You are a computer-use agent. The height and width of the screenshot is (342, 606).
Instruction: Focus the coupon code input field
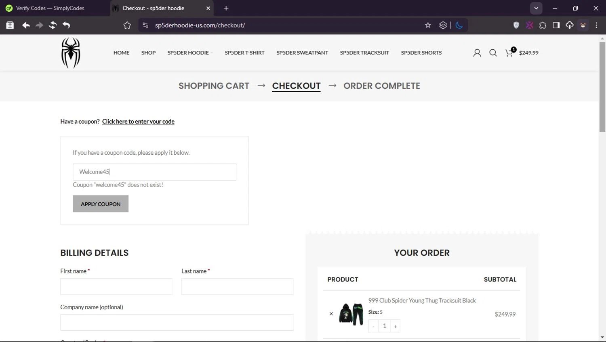[x=154, y=172]
